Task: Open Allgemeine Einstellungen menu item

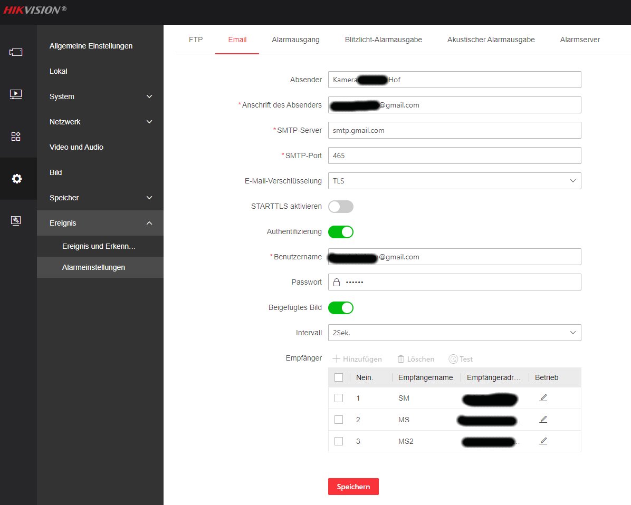Action: [100, 46]
